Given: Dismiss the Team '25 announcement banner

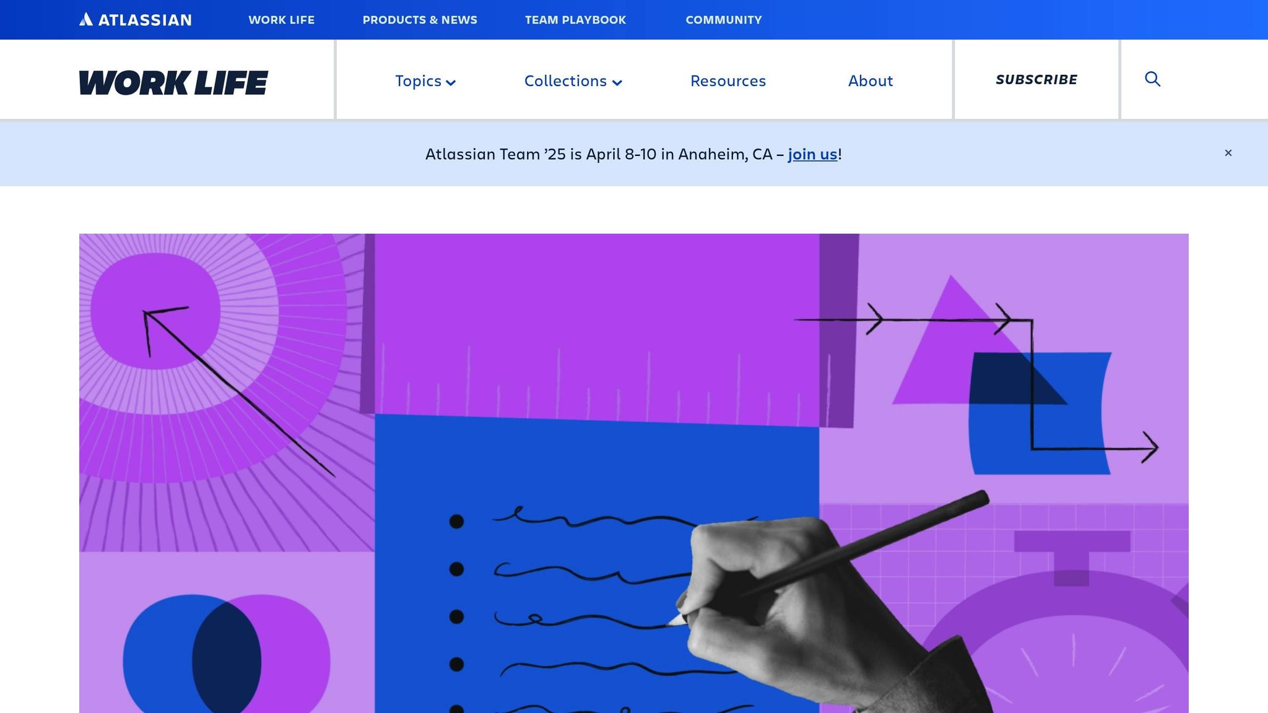Looking at the screenshot, I should [x=1228, y=153].
